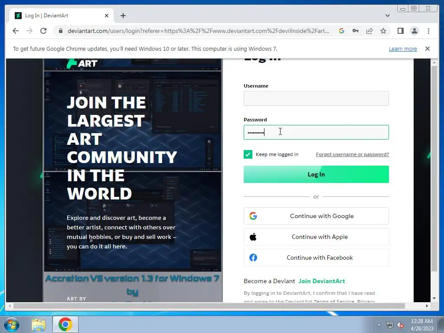Click the browser back arrow
Image resolution: width=444 pixels, height=333 pixels.
[16, 31]
